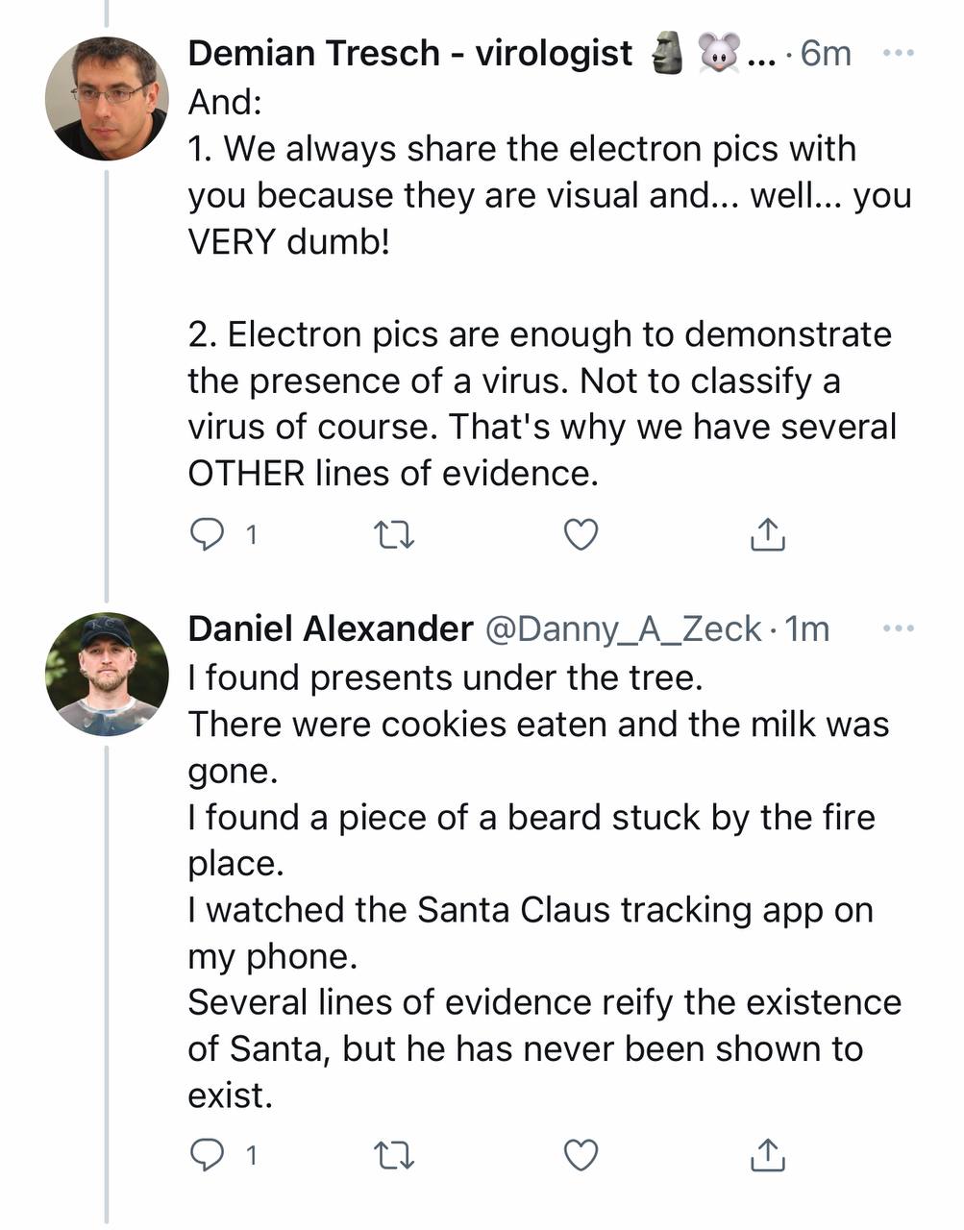
Task: Retweet Demian Tresch's tweet
Action: [393, 534]
